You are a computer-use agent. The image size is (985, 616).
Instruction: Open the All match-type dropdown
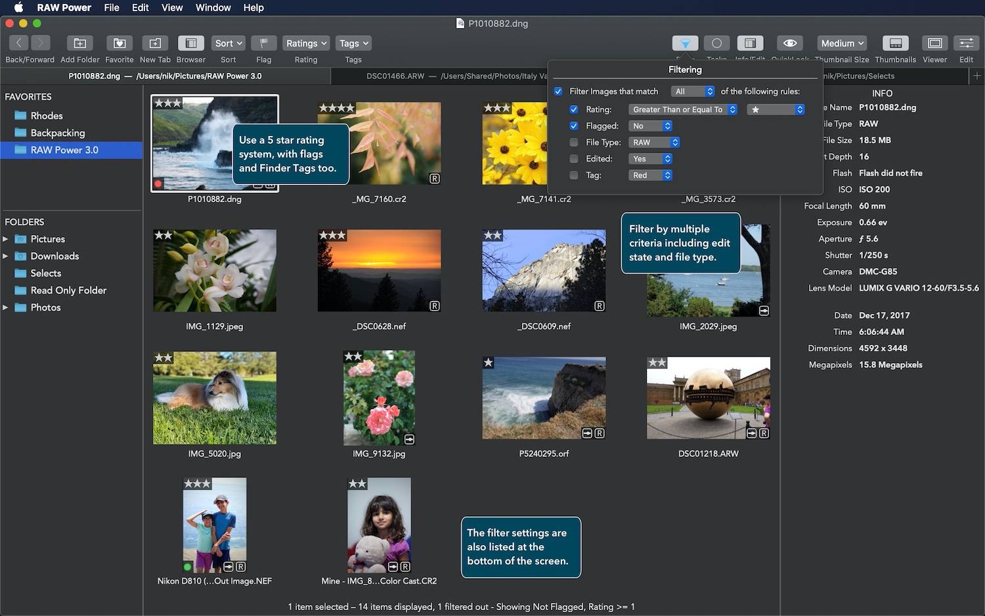[693, 91]
